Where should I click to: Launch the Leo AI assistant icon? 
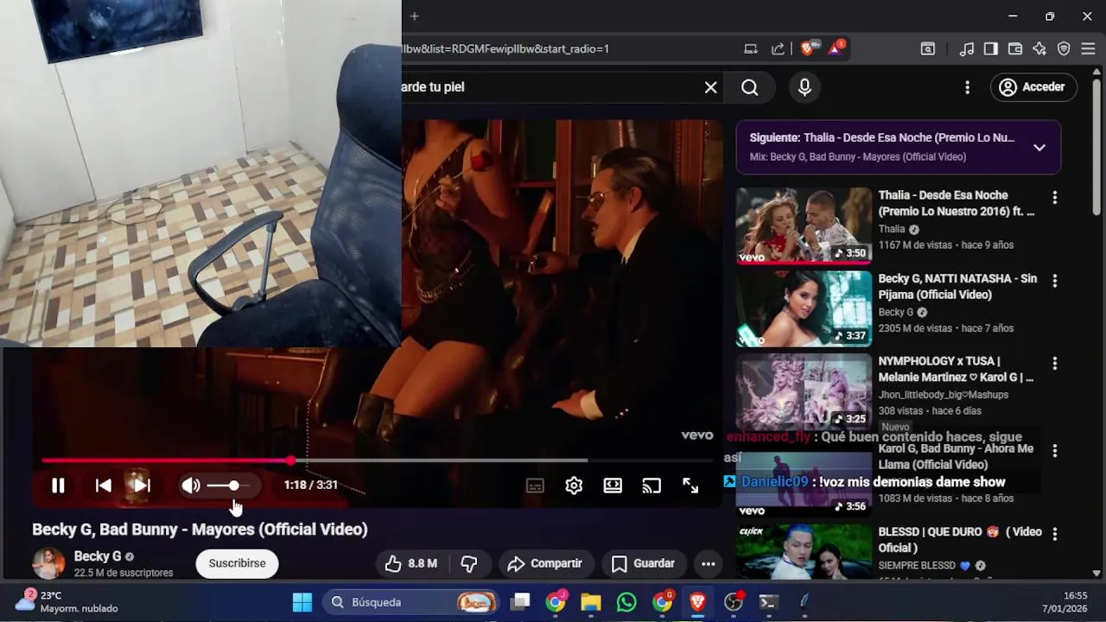[1039, 49]
